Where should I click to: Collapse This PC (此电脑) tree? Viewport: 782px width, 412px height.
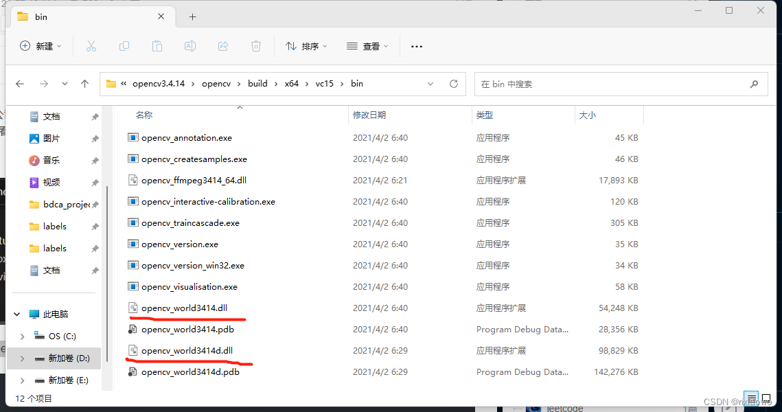[x=17, y=314]
